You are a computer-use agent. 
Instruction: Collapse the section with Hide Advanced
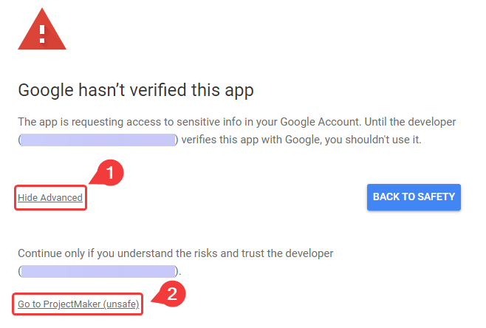point(50,198)
